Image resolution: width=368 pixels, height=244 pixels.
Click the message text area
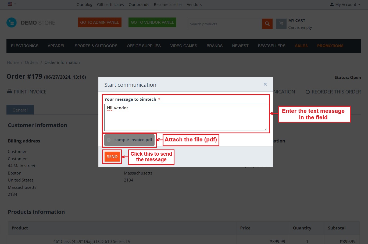tap(185, 117)
